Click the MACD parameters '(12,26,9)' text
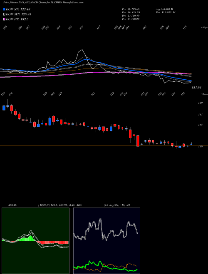 [x=43, y=205]
